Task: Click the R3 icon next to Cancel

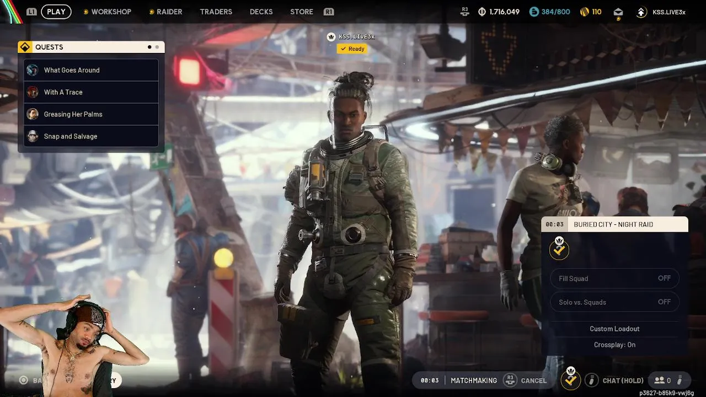Action: coord(510,380)
